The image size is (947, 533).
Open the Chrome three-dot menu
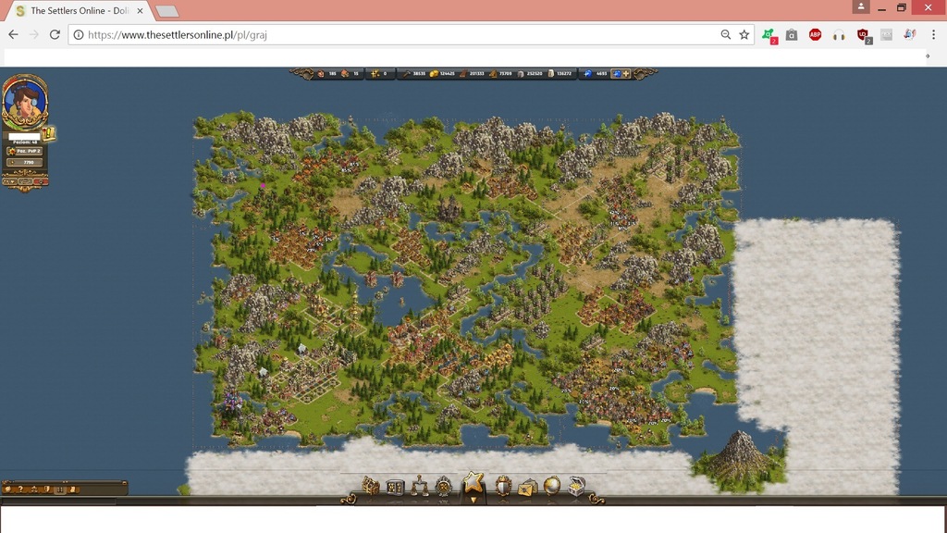(x=933, y=35)
